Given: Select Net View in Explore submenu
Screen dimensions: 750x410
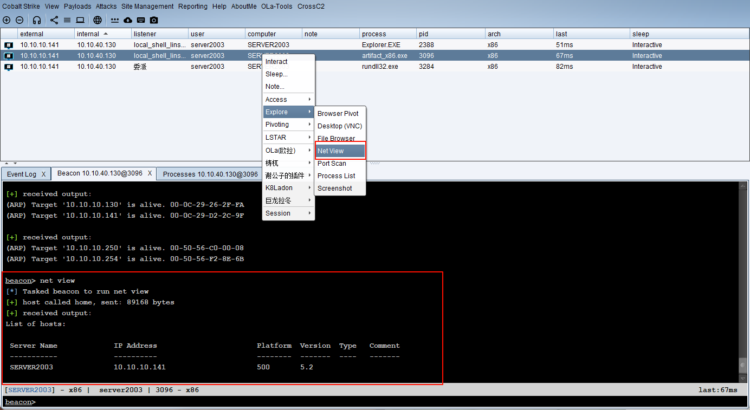Looking at the screenshot, I should [x=340, y=151].
